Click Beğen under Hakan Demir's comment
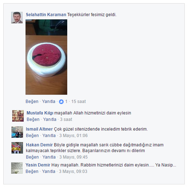The image size is (188, 188). (x=32, y=157)
